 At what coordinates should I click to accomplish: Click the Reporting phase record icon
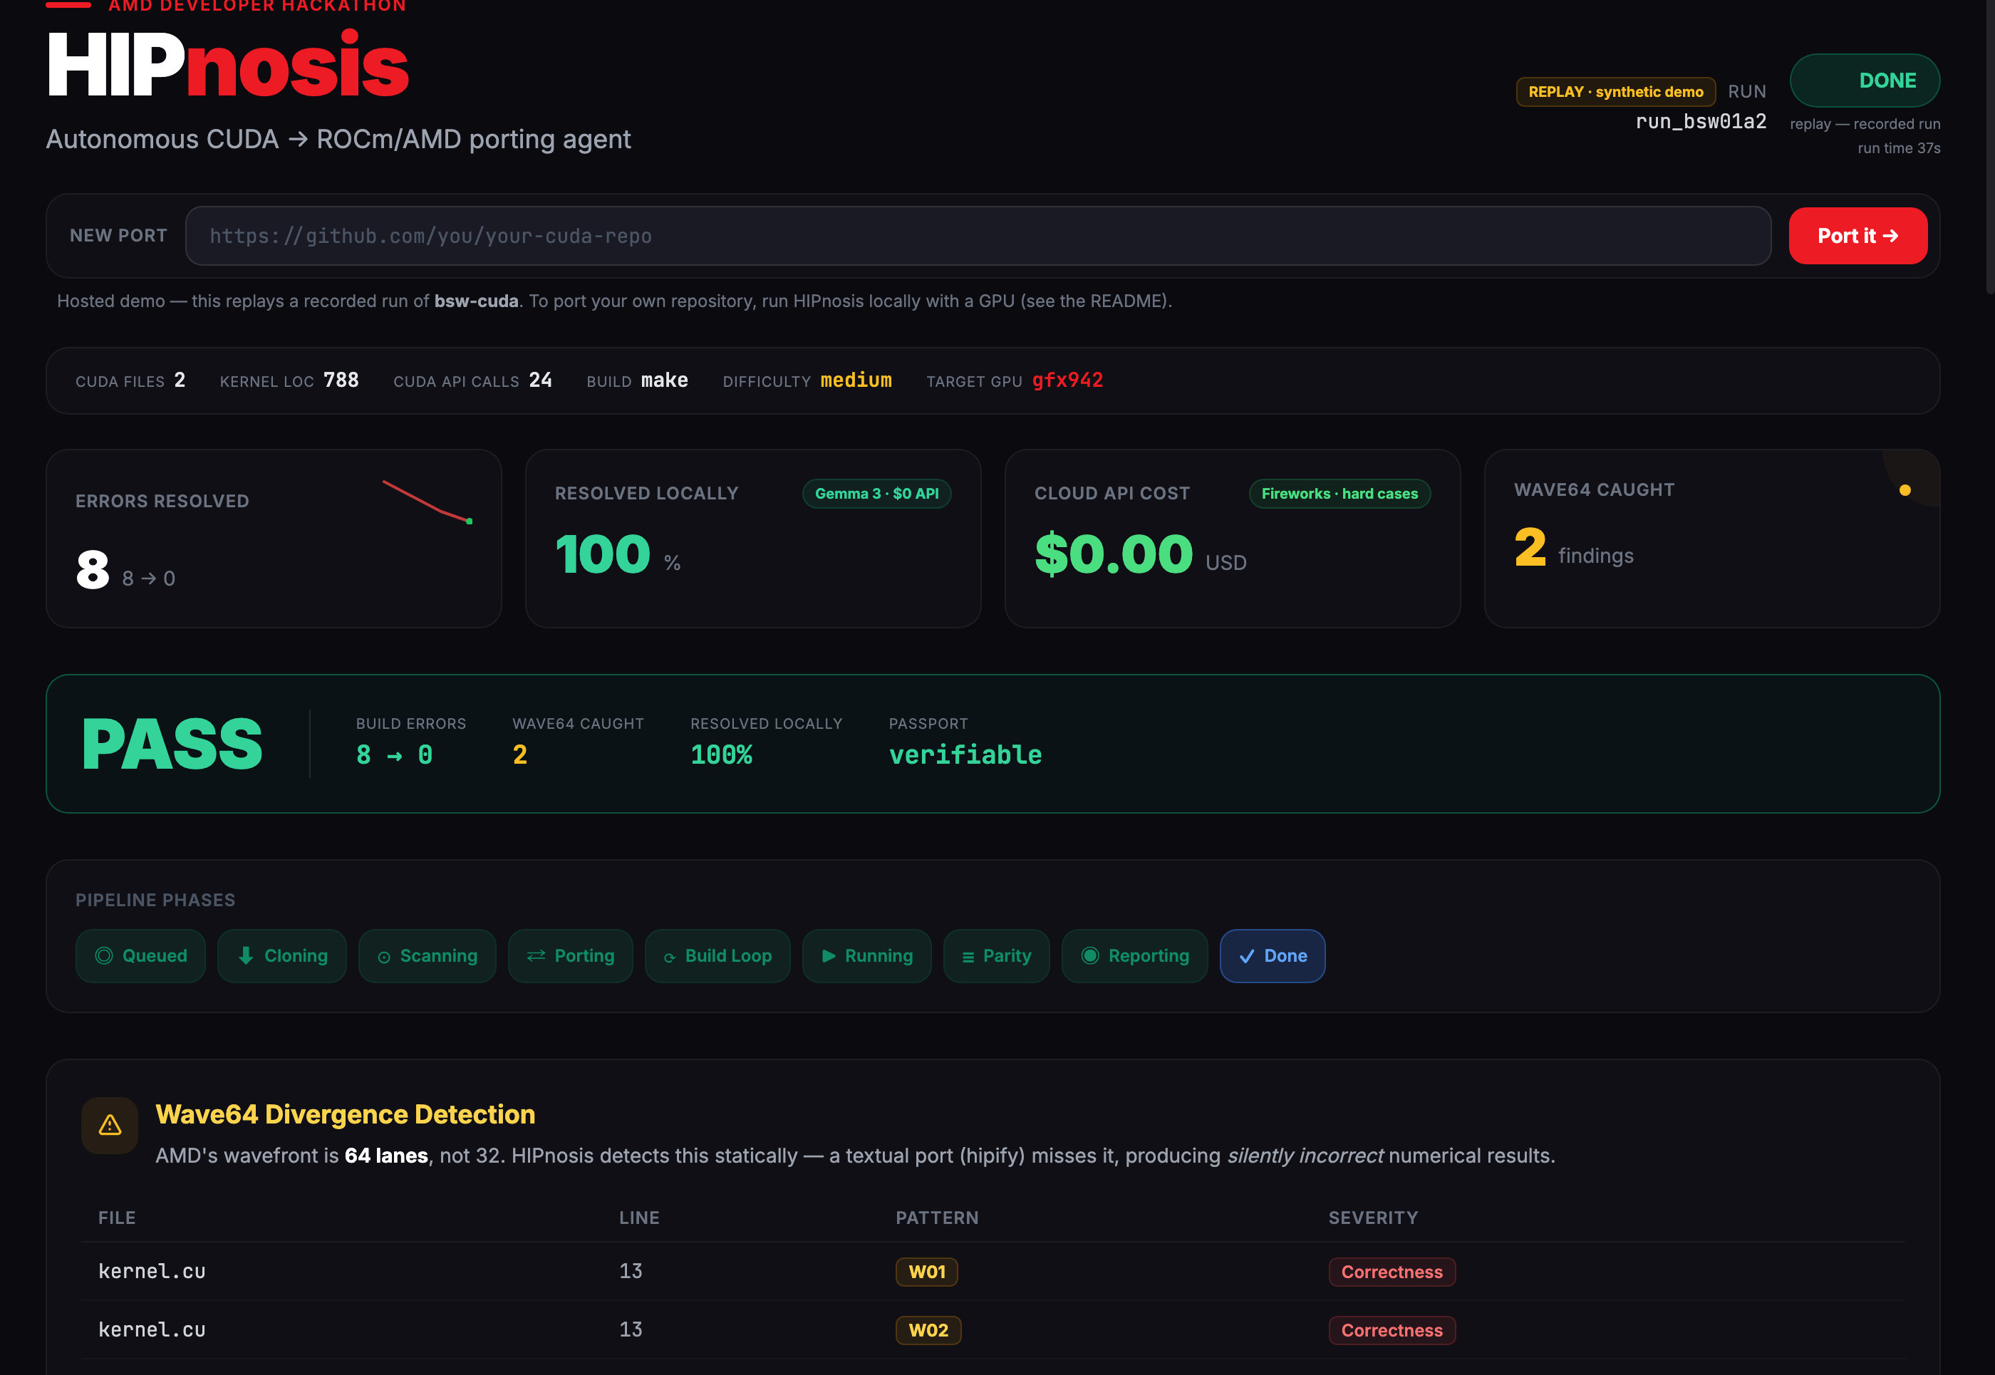pyautogui.click(x=1089, y=955)
